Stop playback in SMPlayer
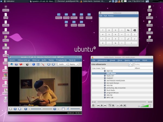The image size is (163, 122). 20,109
